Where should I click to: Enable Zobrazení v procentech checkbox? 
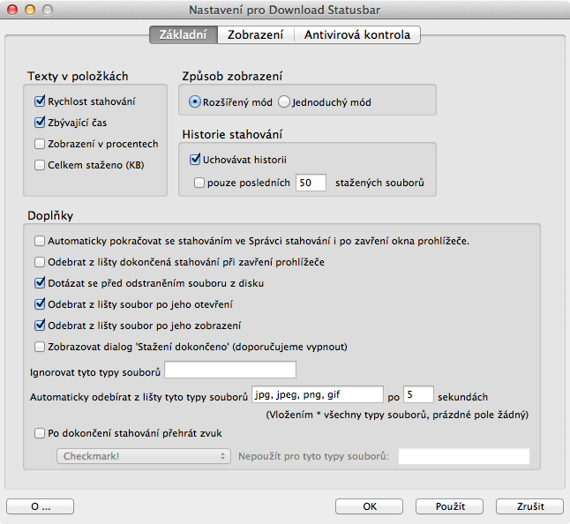[40, 144]
